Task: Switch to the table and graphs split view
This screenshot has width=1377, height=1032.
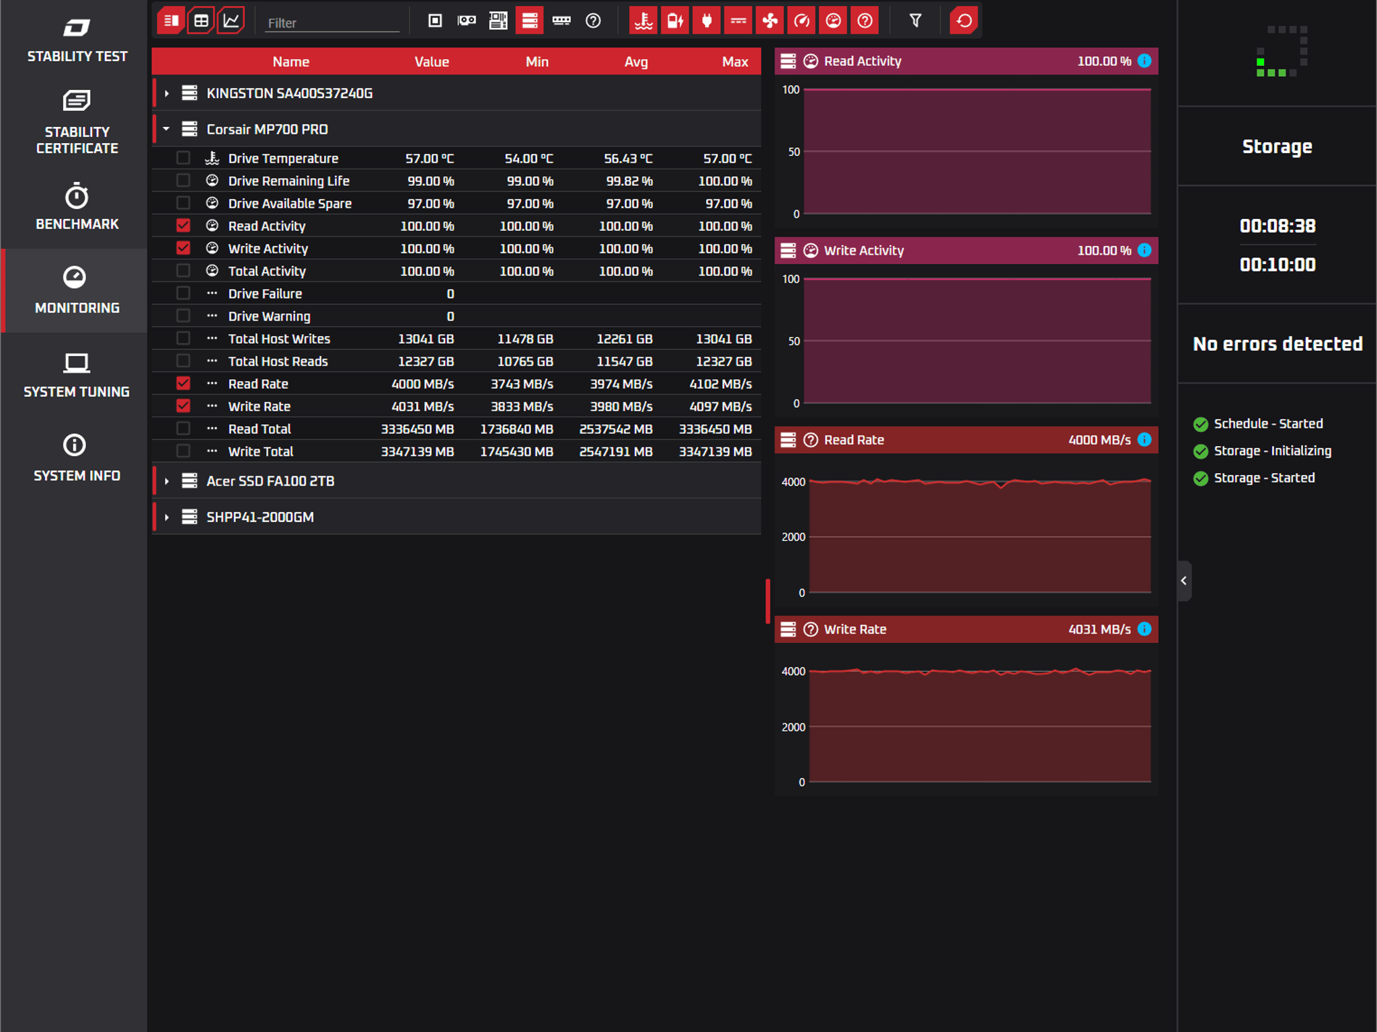Action: pyautogui.click(x=171, y=21)
